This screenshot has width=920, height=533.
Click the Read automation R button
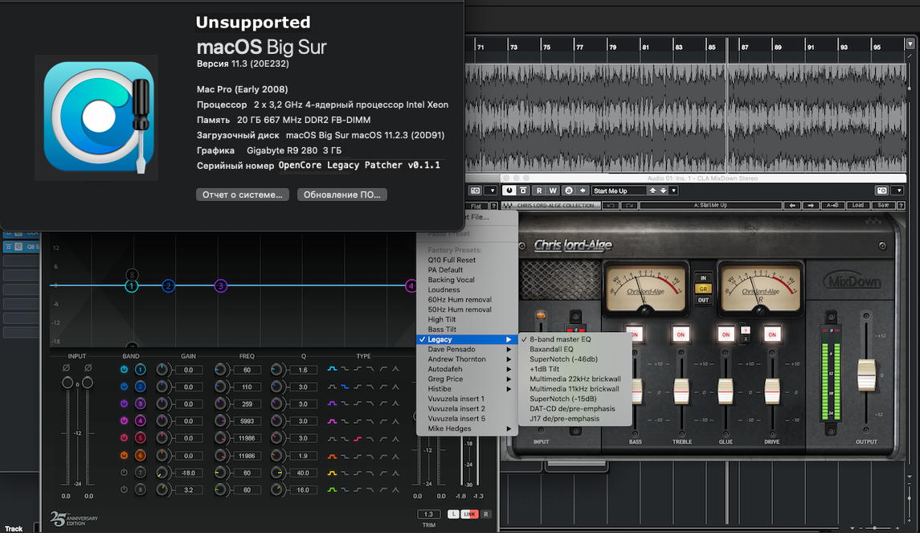click(x=539, y=191)
